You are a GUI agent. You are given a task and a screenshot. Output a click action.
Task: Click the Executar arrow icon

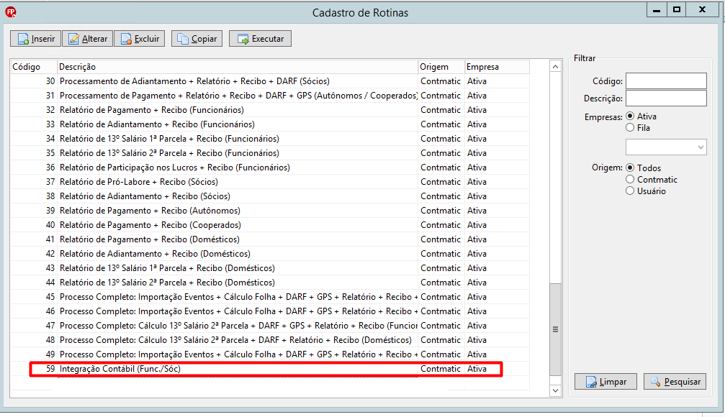pos(243,40)
